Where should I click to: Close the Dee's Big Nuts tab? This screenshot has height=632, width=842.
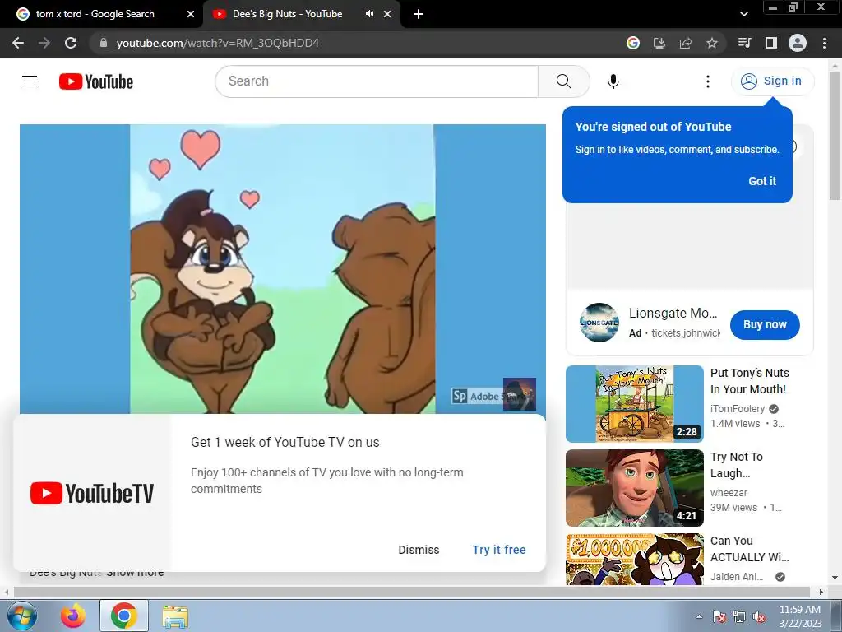pos(387,14)
